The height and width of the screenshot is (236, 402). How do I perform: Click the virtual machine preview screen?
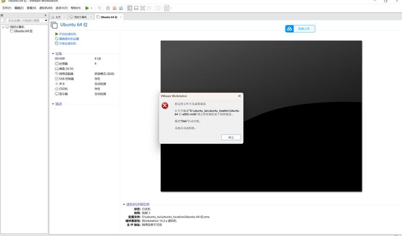pyautogui.click(x=261, y=116)
